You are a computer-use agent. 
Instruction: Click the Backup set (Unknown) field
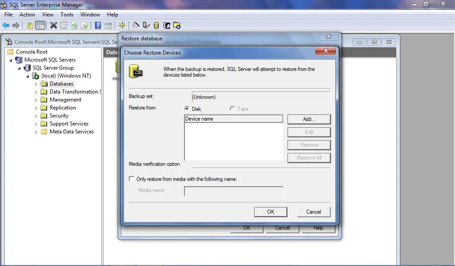click(261, 97)
